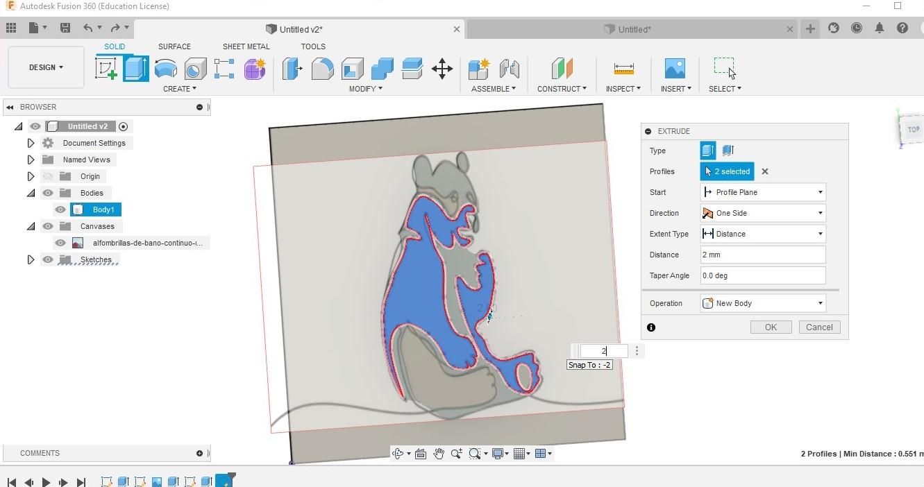Hide the Sketches folder
This screenshot has width=924, height=487.
(x=47, y=259)
